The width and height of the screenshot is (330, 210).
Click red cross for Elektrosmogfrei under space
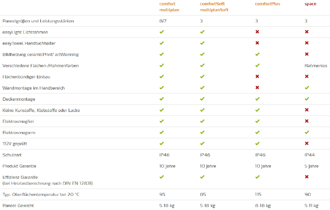(x=307, y=121)
